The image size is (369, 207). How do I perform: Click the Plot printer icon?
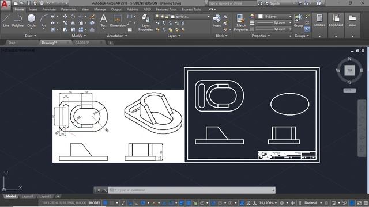point(42,3)
